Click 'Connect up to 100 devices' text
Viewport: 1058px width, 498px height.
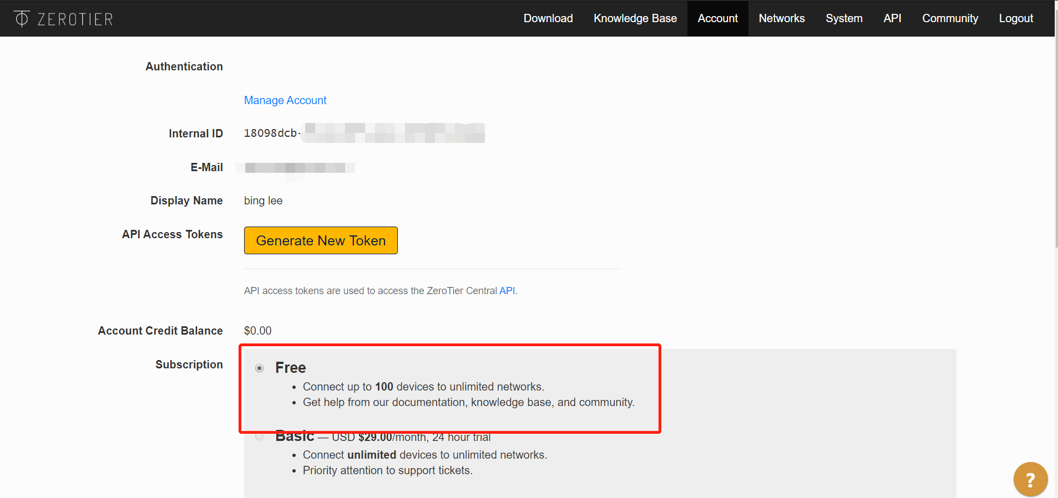click(x=423, y=387)
